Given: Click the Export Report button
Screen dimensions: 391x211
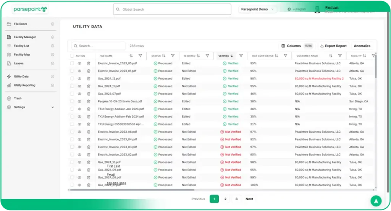Looking at the screenshot, I should click(333, 46).
